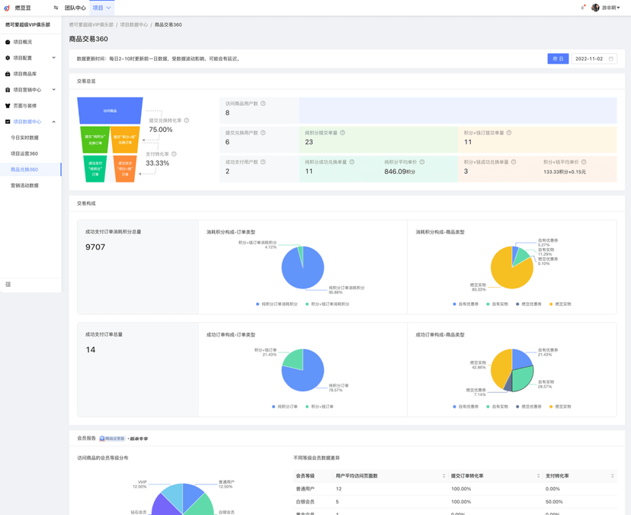This screenshot has height=515, width=631.
Task: Open 营销活动数据 in sidebar
Action: tap(24, 185)
